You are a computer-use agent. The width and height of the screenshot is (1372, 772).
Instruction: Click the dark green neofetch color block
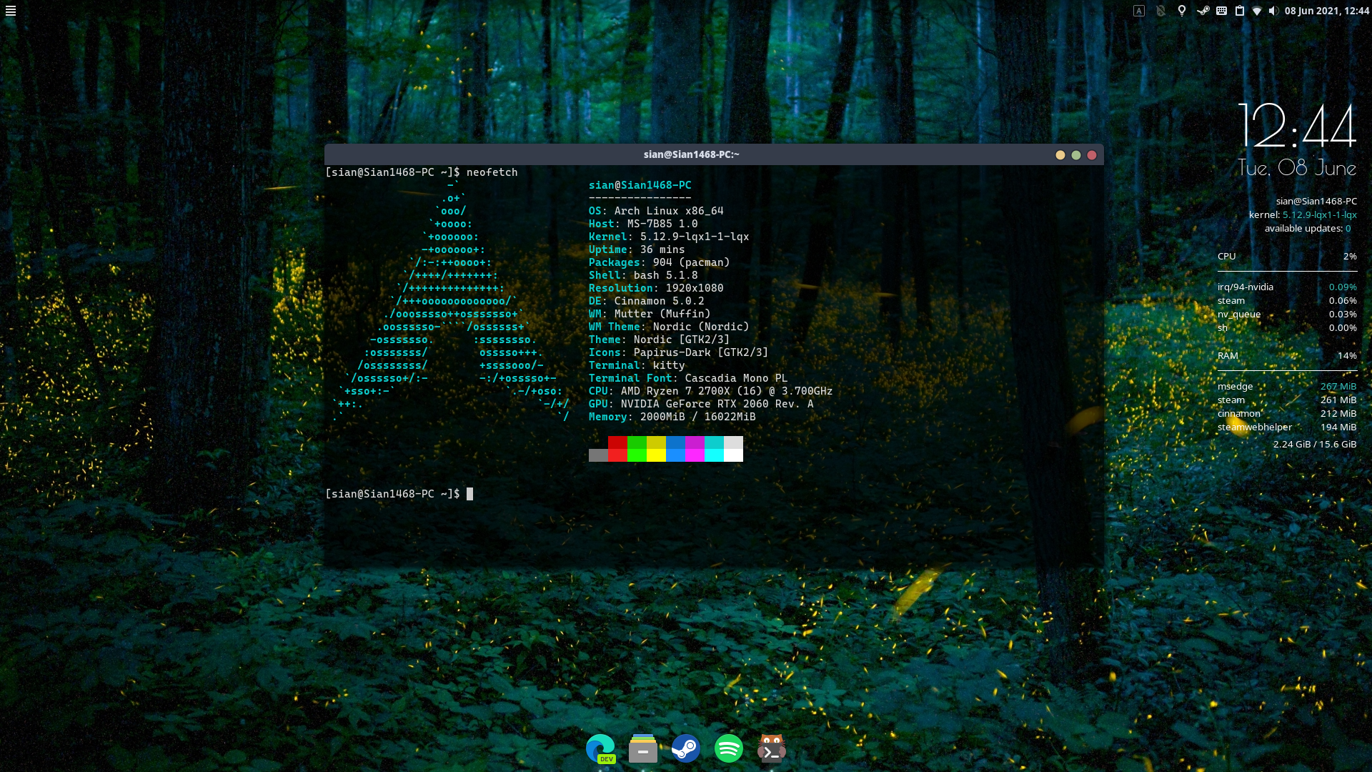[x=637, y=442]
